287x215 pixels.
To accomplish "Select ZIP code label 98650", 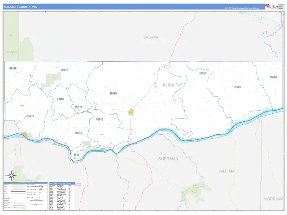I will click(13, 69).
